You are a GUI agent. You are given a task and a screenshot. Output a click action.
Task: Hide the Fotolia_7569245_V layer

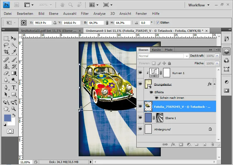[140, 106]
